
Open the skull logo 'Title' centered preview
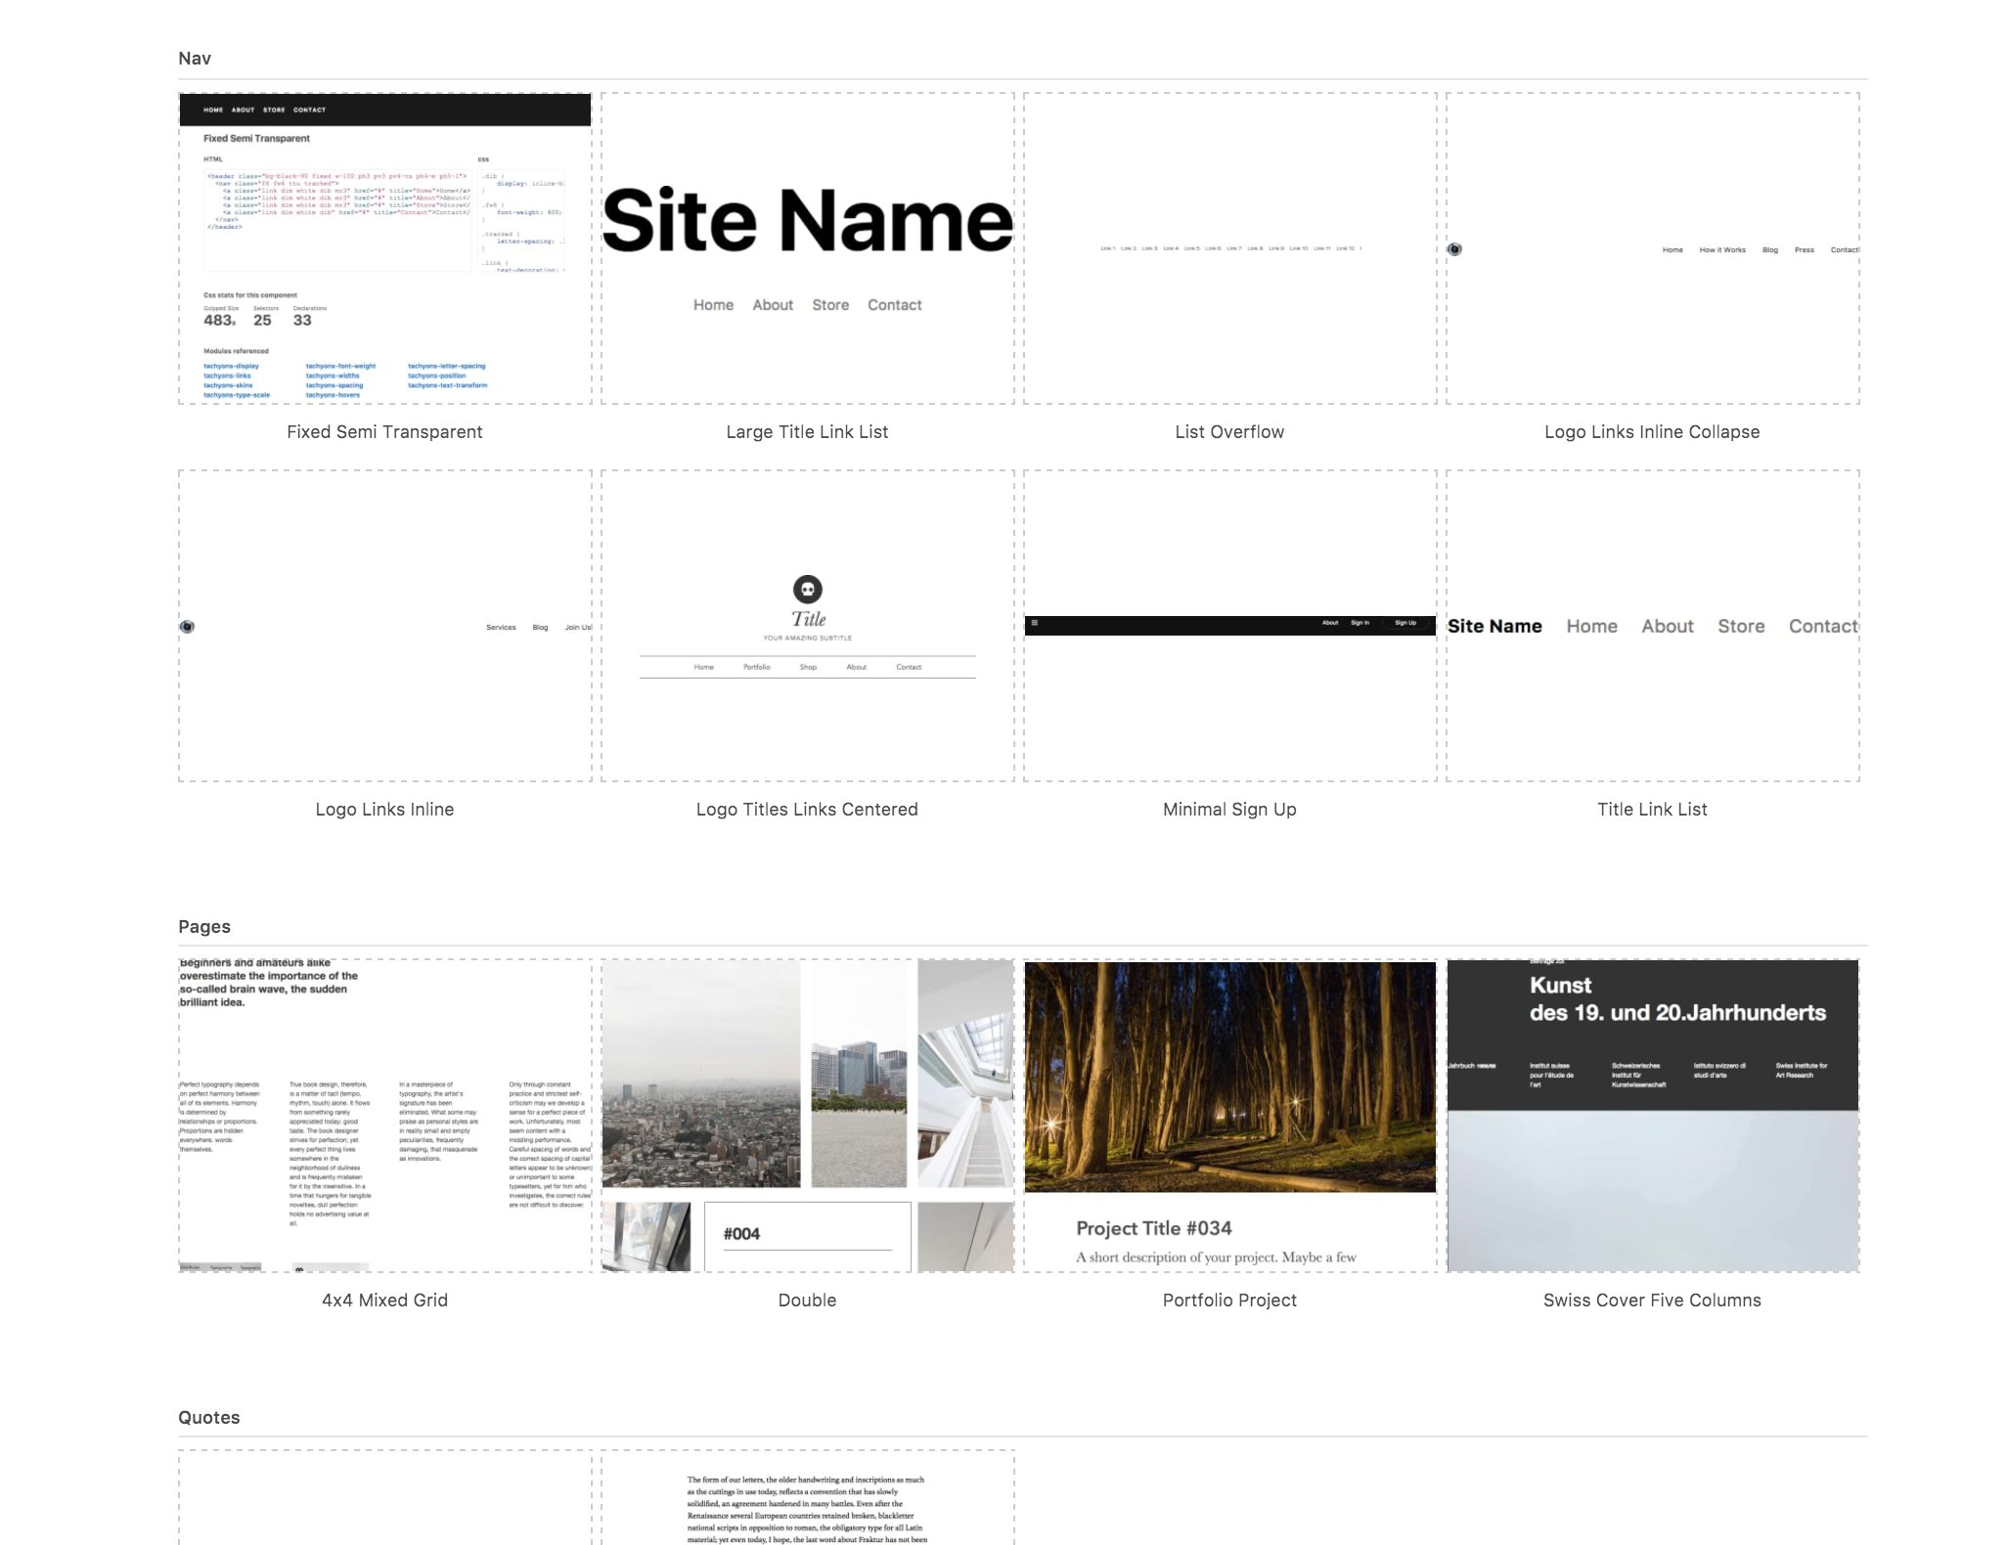808,626
